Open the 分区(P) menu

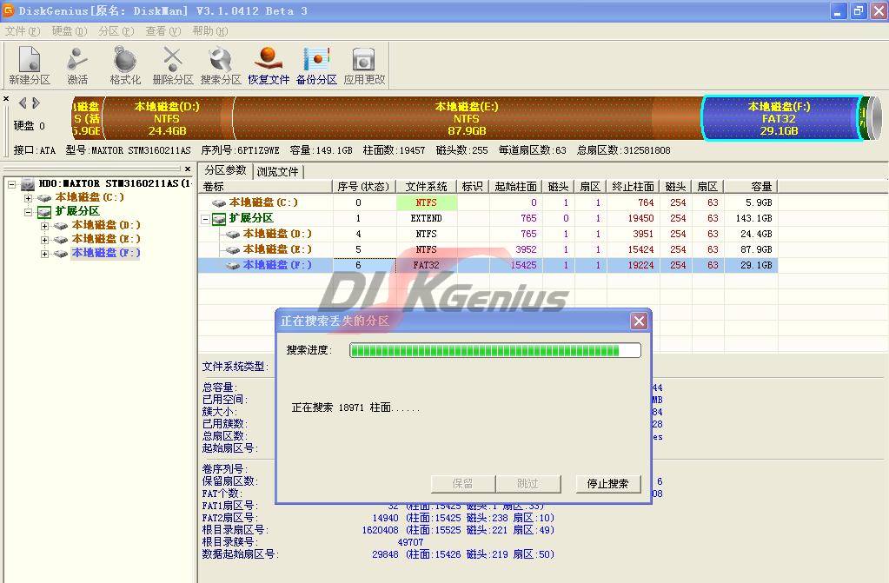click(116, 30)
